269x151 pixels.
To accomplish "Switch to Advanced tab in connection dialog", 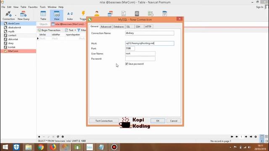I will click(106, 27).
